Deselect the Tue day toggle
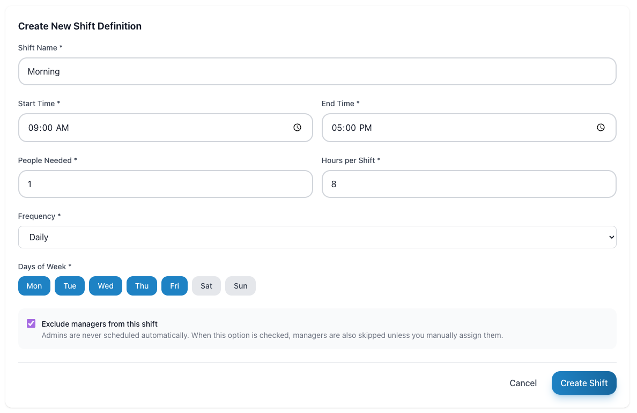Viewport: 637px width, 413px height. (69, 286)
